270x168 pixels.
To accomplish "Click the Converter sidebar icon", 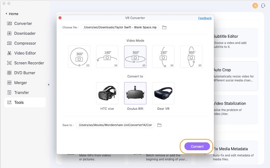I will tap(9, 23).
